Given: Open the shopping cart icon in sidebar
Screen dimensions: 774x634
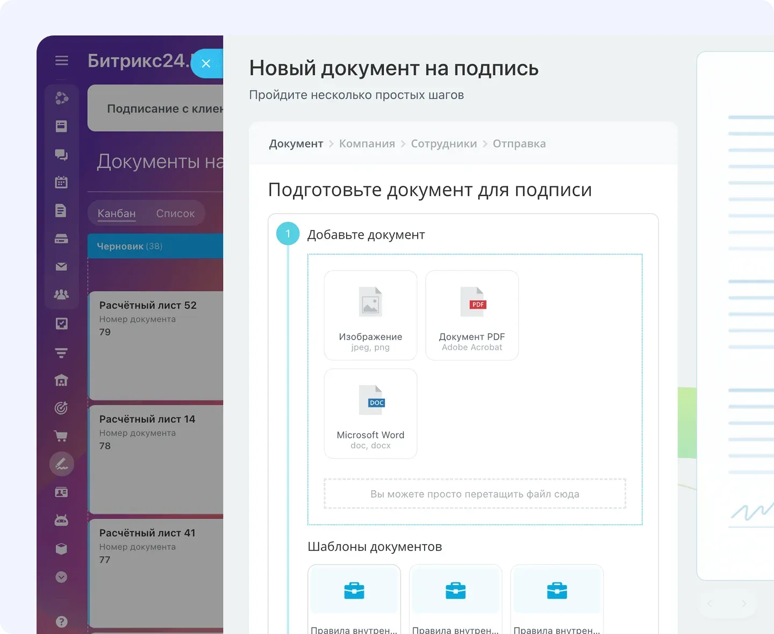Looking at the screenshot, I should pyautogui.click(x=61, y=436).
